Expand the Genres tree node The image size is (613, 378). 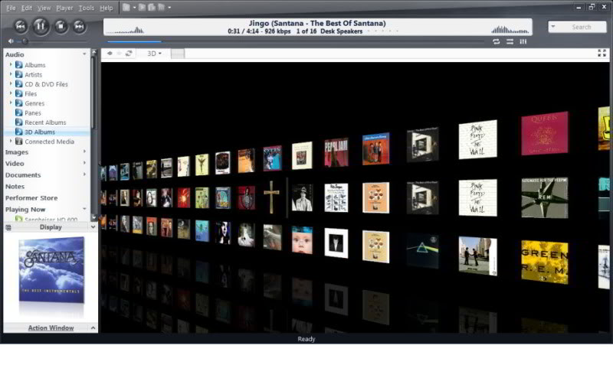[x=11, y=103]
